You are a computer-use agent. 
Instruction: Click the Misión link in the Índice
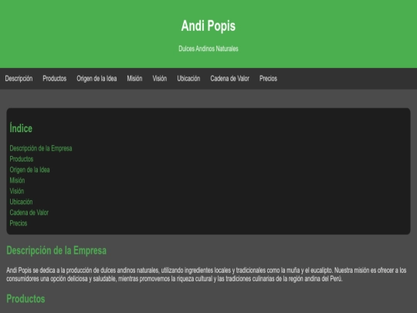pos(17,180)
